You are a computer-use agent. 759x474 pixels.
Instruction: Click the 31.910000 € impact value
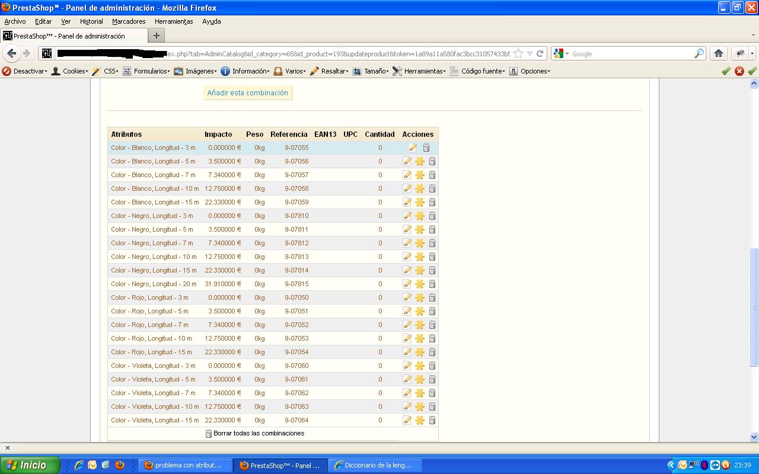pos(223,284)
